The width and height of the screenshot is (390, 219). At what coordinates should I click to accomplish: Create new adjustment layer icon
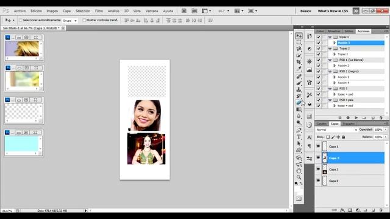pyautogui.click(x=358, y=210)
